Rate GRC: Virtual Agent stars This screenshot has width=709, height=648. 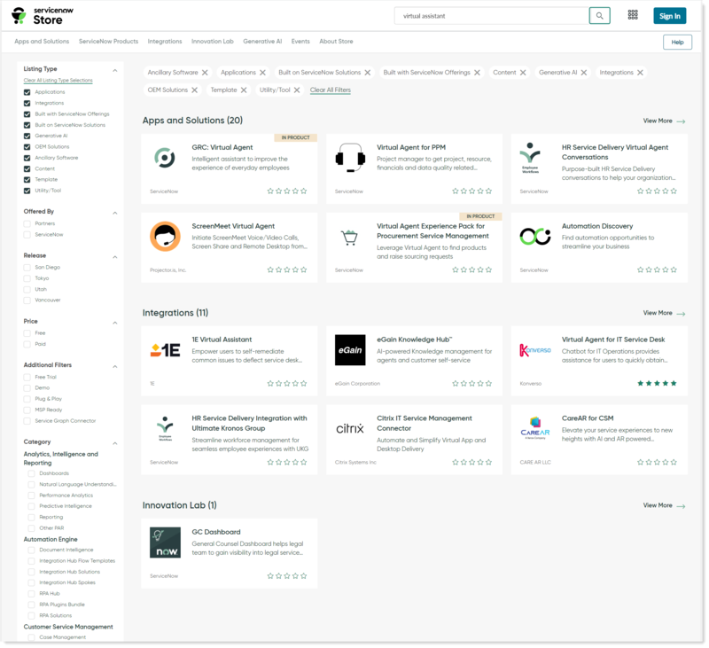pos(286,191)
